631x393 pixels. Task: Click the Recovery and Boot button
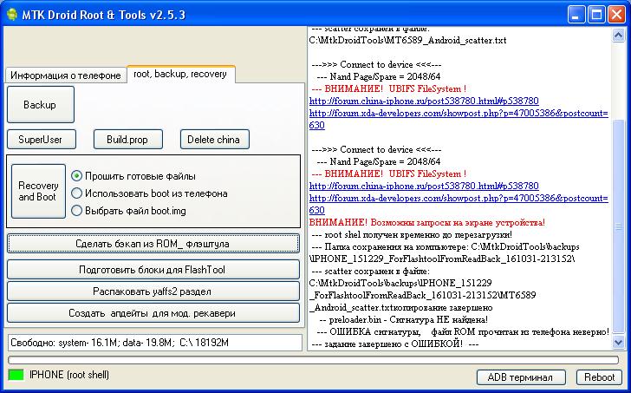click(x=38, y=191)
